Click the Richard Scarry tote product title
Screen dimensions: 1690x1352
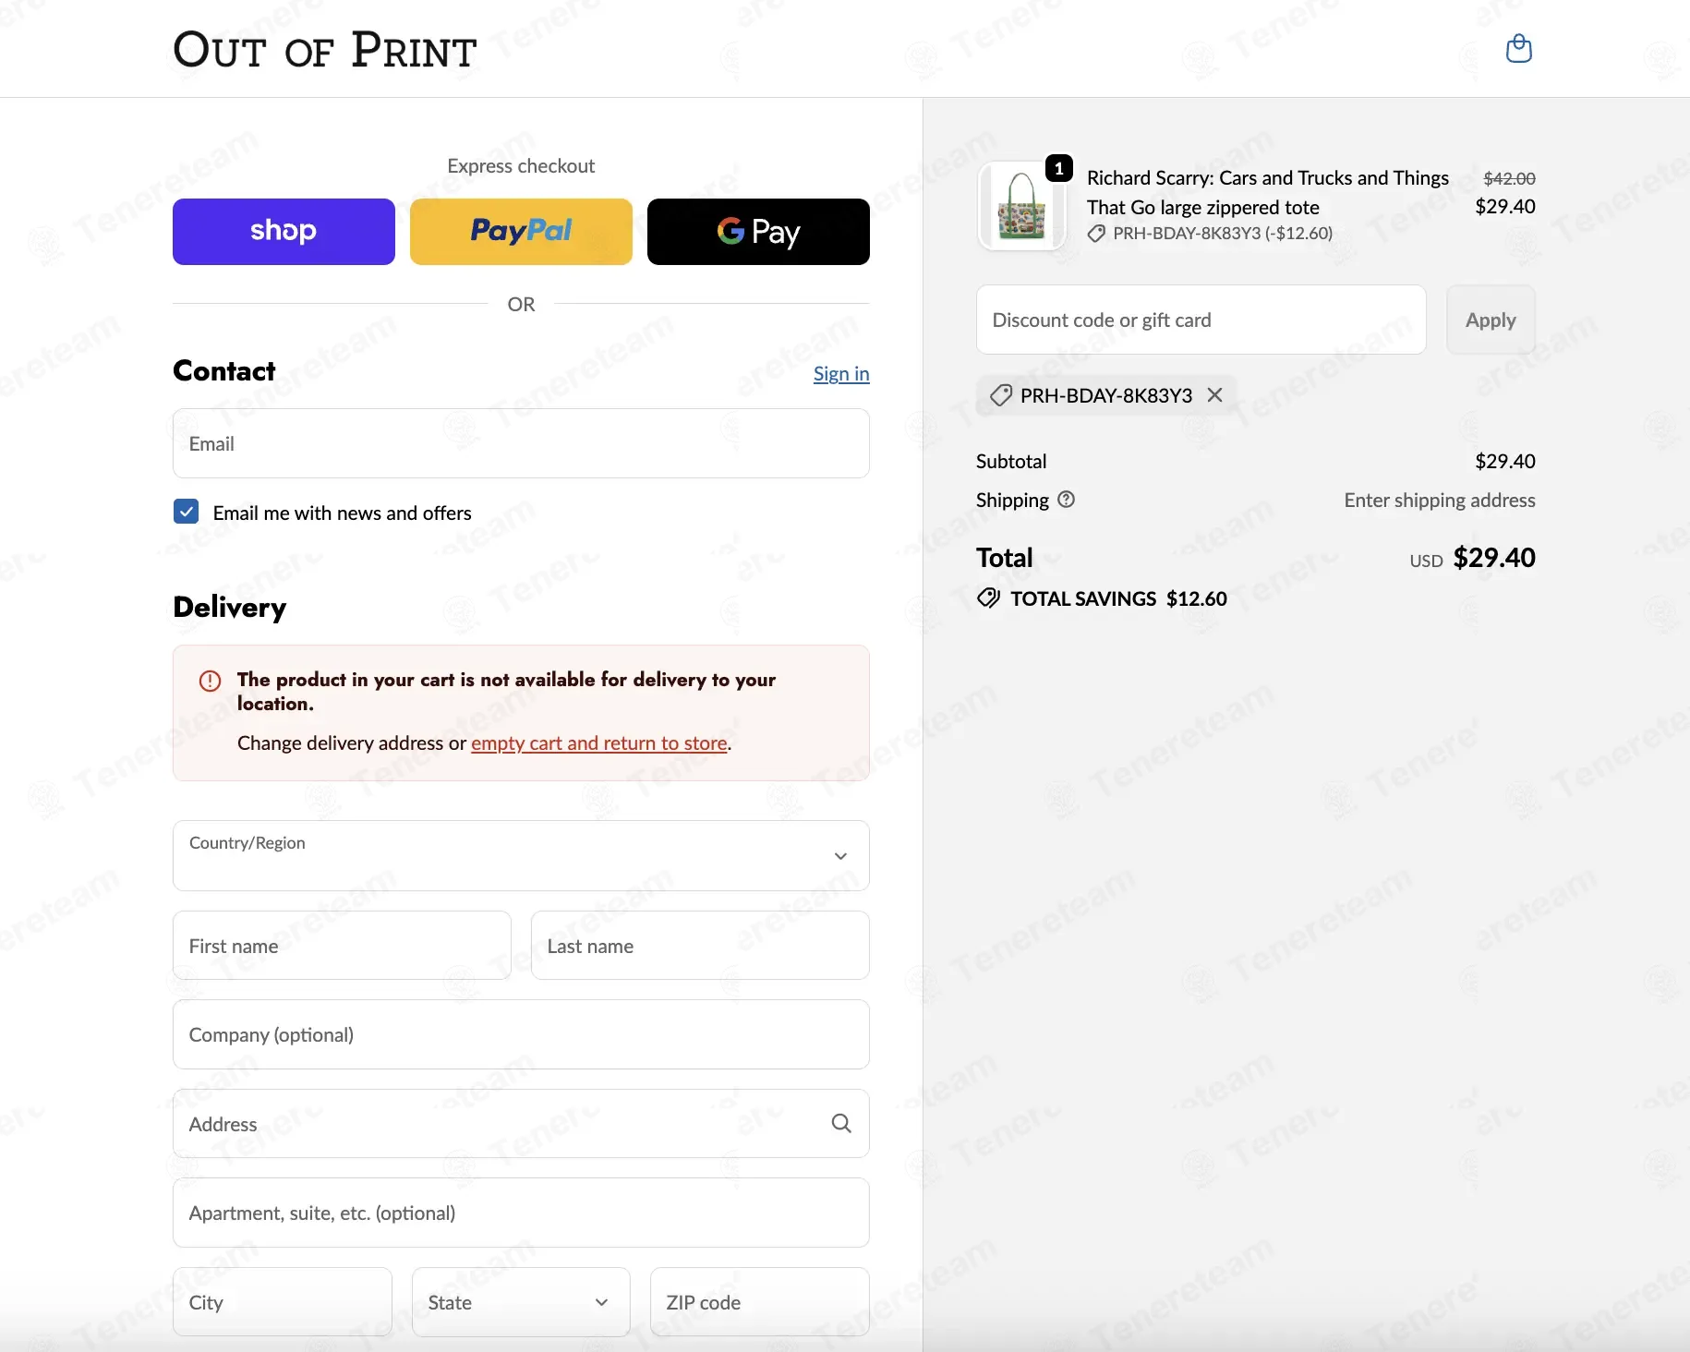coord(1268,192)
